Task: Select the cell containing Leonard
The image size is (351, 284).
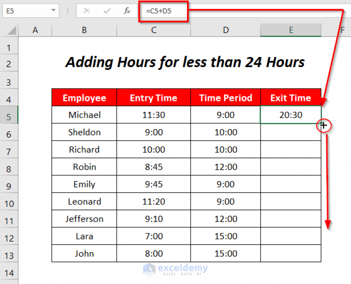Action: coord(84,201)
